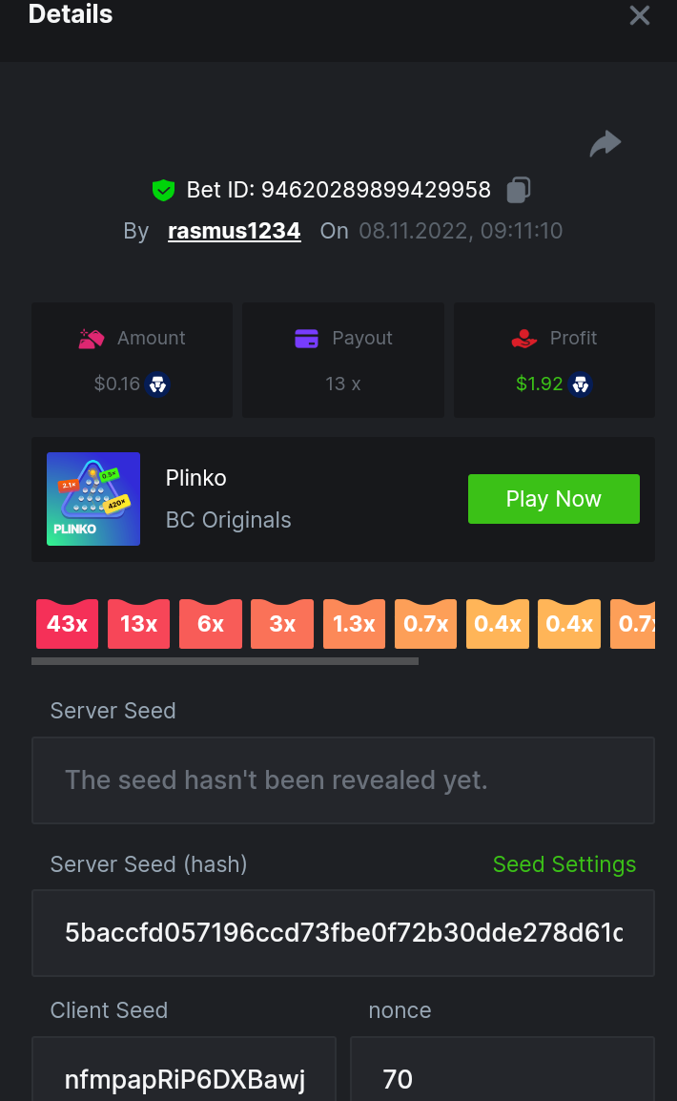Select the 43x multiplier tile
This screenshot has width=677, height=1101.
coord(68,624)
